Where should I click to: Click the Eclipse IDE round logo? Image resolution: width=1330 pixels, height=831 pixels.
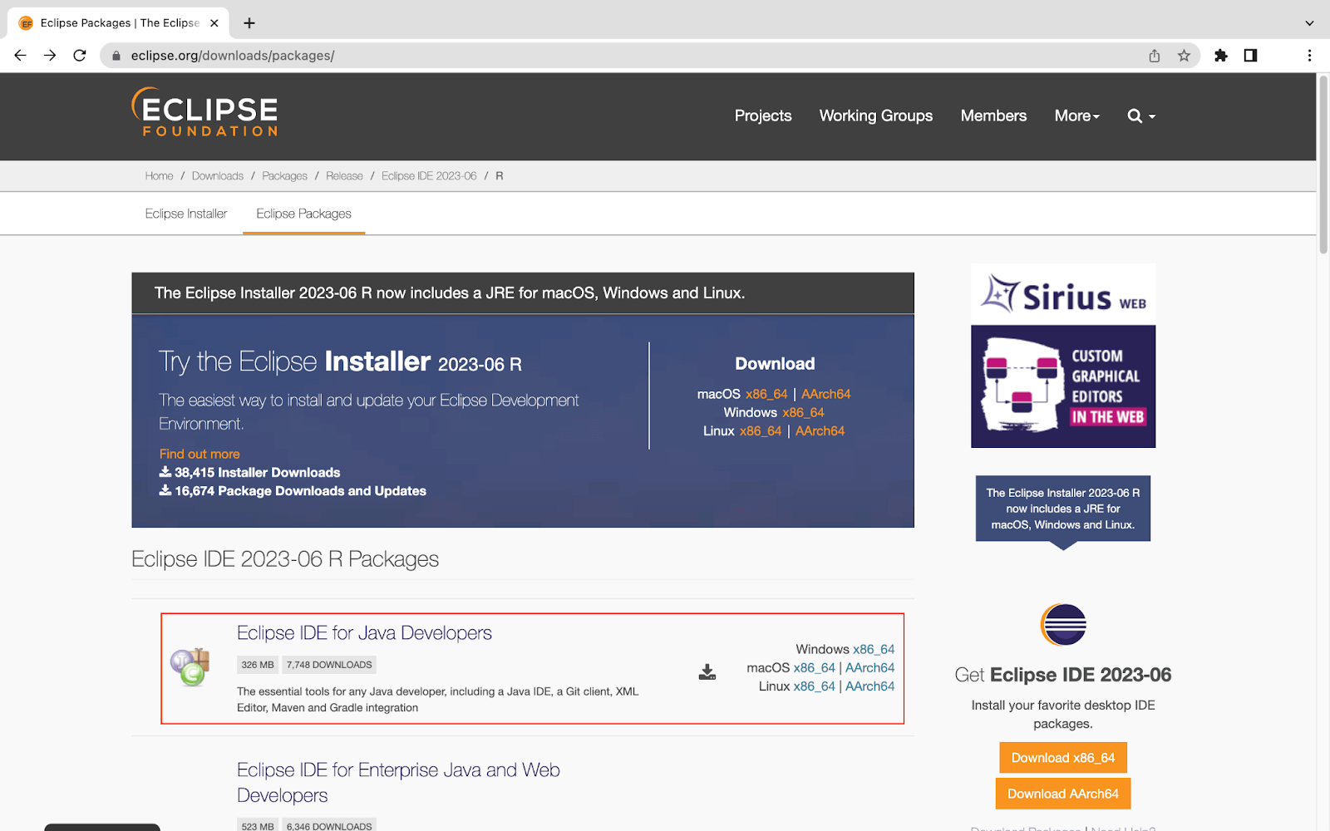1063,624
